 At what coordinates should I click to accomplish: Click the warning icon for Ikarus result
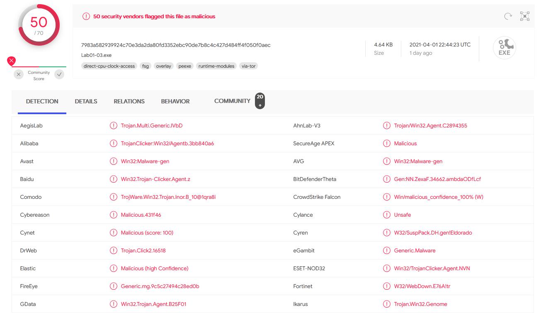pos(386,304)
